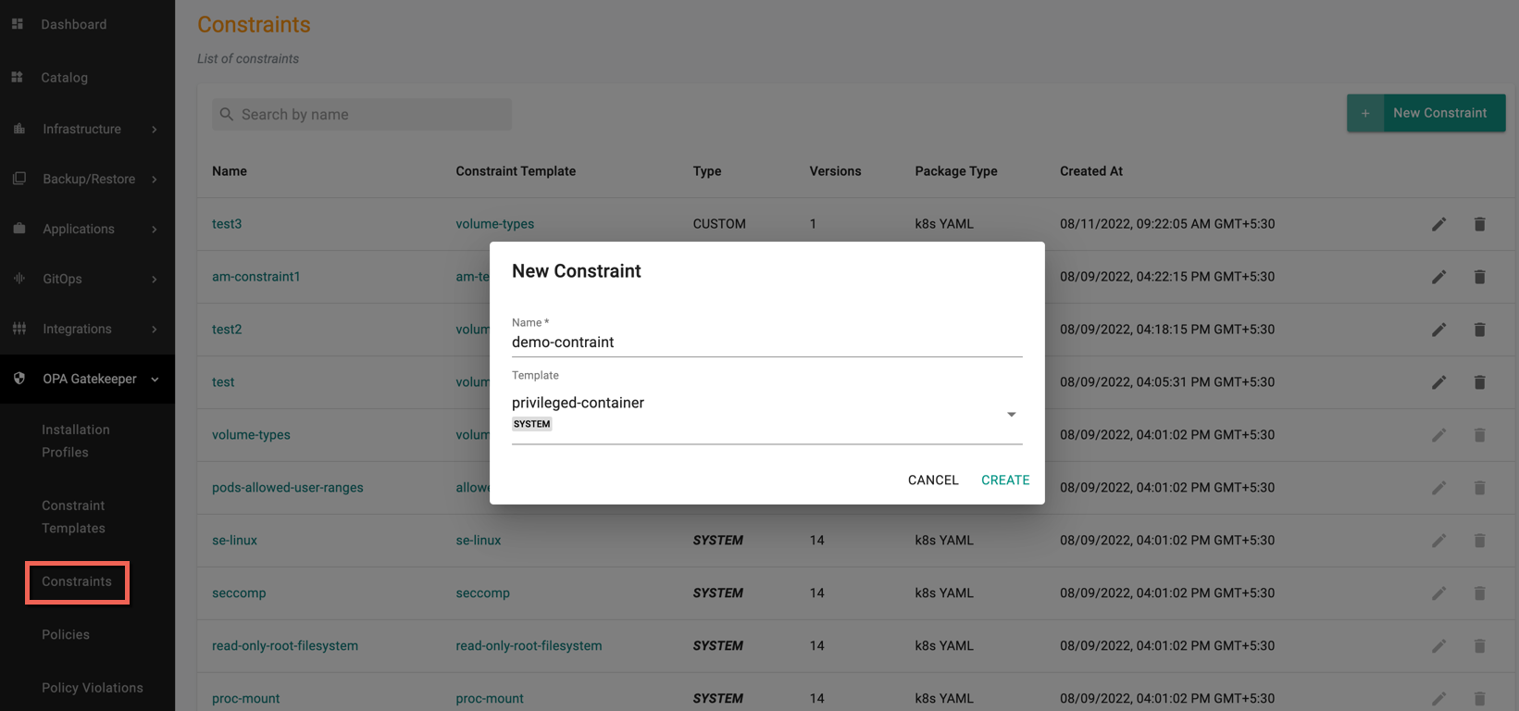Click the Constraint Template column header
This screenshot has width=1519, height=711.
(516, 171)
